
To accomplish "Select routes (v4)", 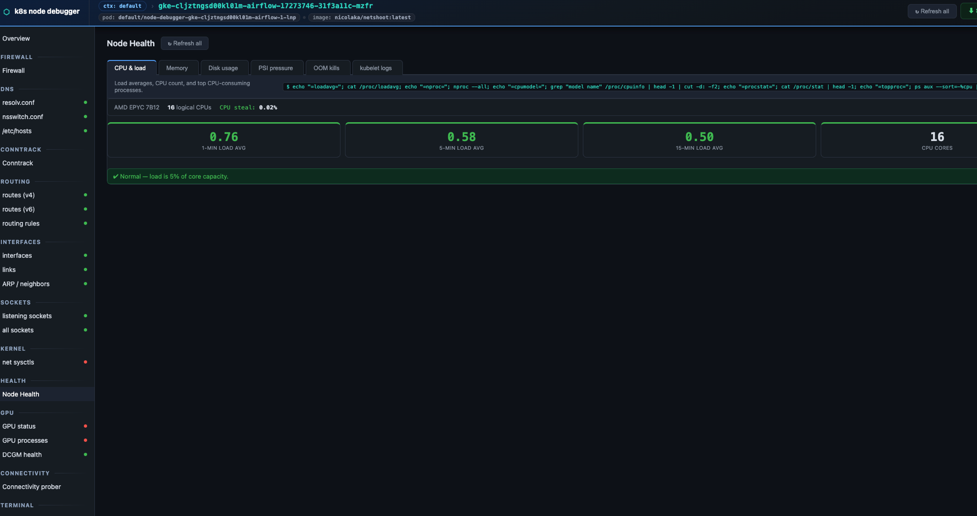I will click(x=19, y=195).
